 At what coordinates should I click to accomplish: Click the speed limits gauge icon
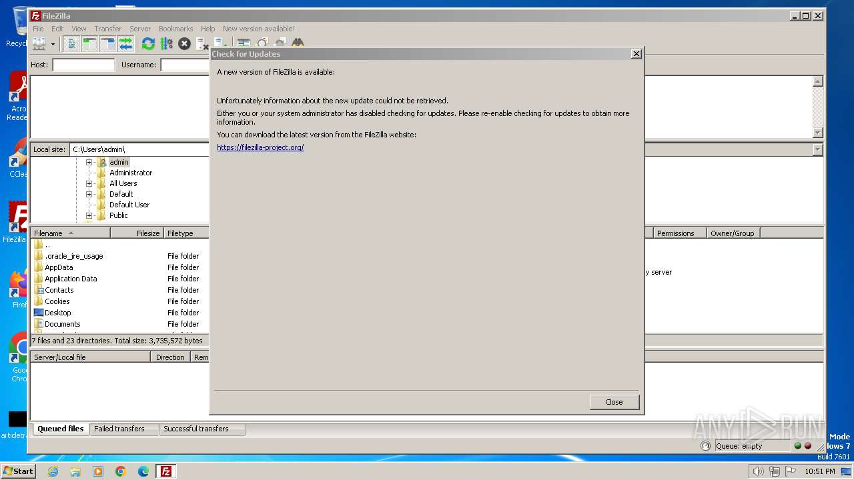[x=706, y=446]
